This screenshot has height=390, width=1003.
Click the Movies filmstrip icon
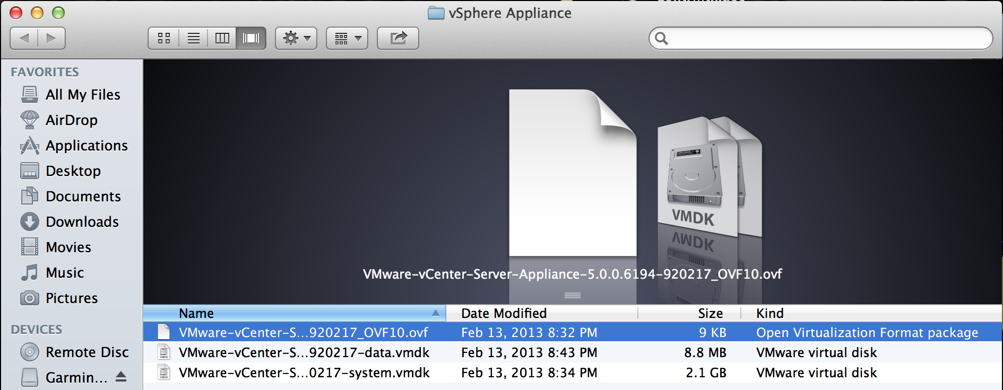tap(30, 247)
